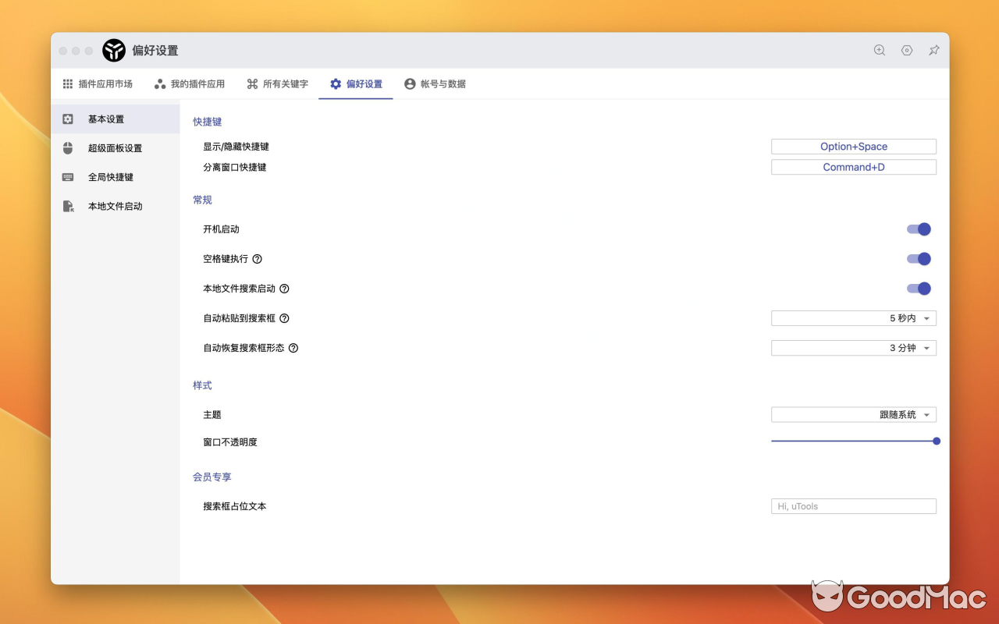Click the 搜索框占位文本 input field
The image size is (999, 624).
coord(853,505)
